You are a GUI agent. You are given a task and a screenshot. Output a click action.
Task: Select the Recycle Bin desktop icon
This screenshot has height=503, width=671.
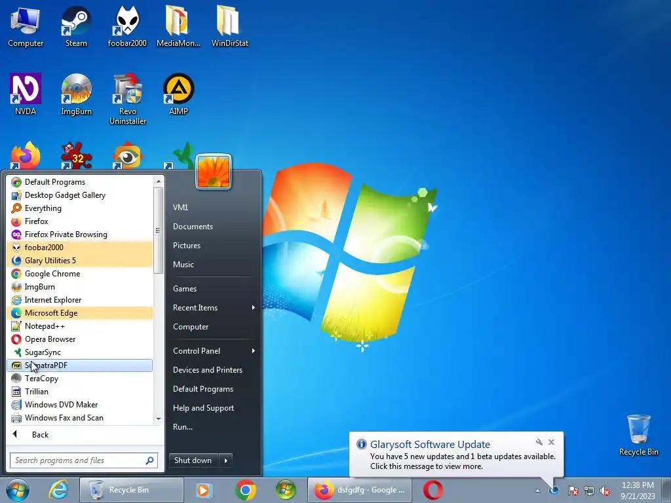tap(638, 435)
